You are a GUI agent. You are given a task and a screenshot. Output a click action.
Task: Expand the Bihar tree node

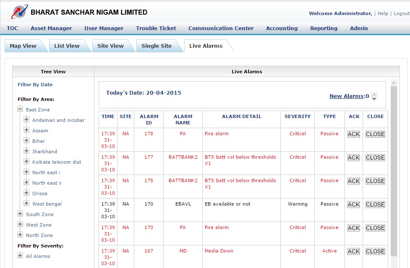pos(26,141)
